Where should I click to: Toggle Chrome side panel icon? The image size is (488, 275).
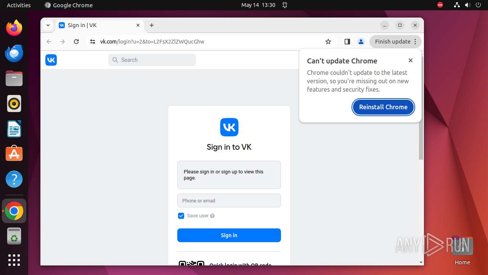coord(347,42)
